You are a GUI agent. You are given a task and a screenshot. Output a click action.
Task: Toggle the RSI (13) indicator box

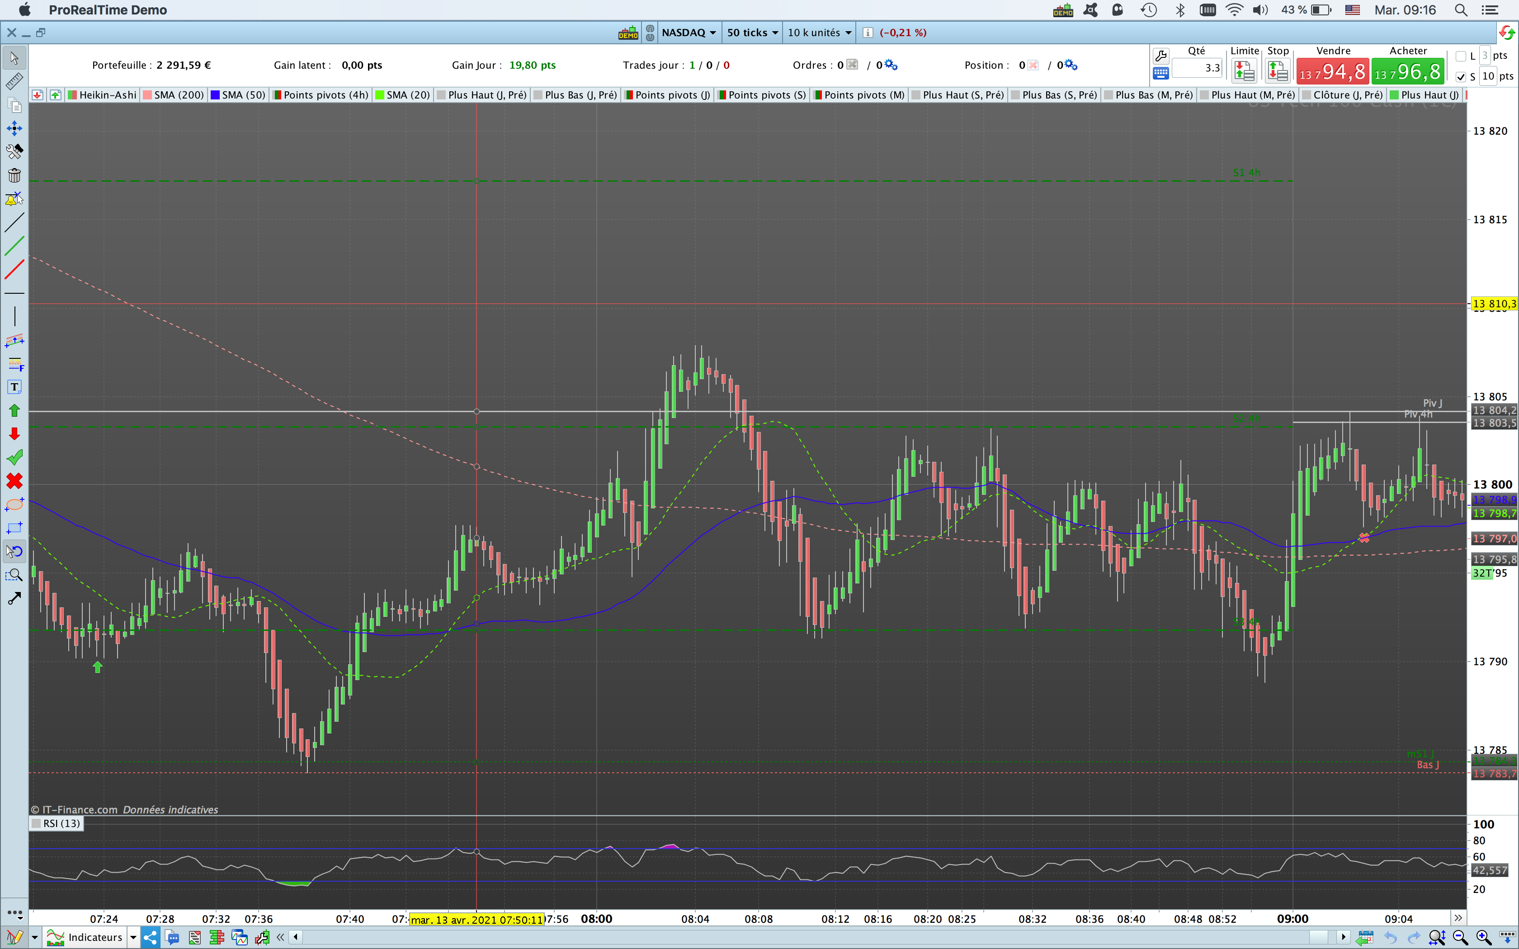pyautogui.click(x=37, y=823)
